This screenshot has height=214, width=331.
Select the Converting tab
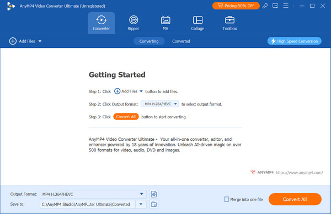[x=149, y=41]
